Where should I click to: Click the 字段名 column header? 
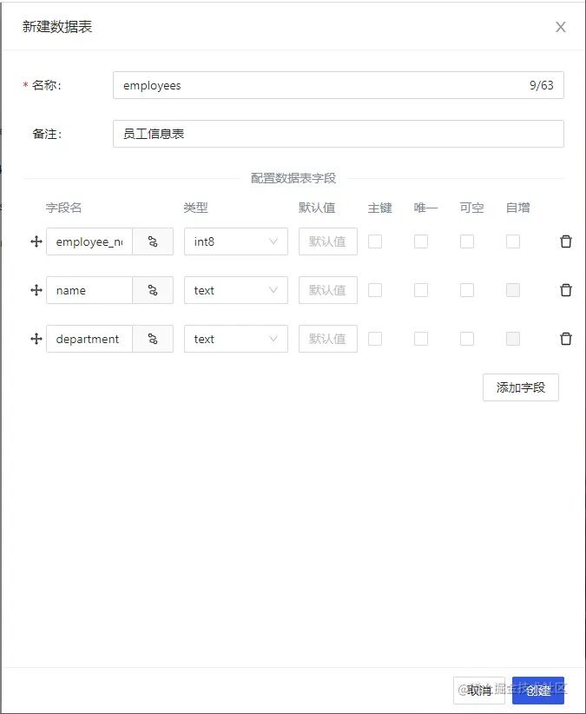[x=63, y=208]
